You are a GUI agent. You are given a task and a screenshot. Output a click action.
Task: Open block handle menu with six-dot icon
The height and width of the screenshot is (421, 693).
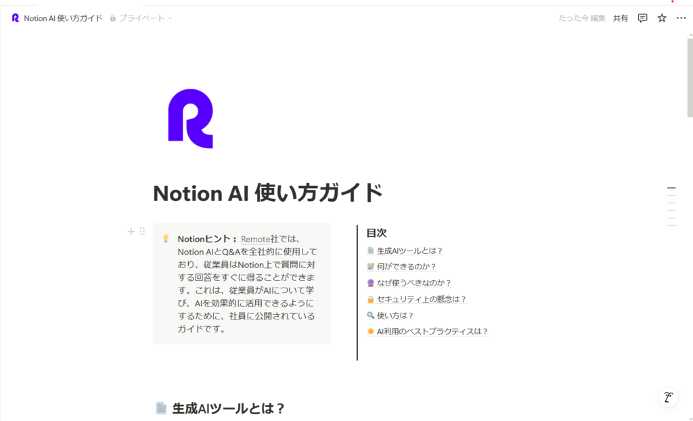click(142, 231)
